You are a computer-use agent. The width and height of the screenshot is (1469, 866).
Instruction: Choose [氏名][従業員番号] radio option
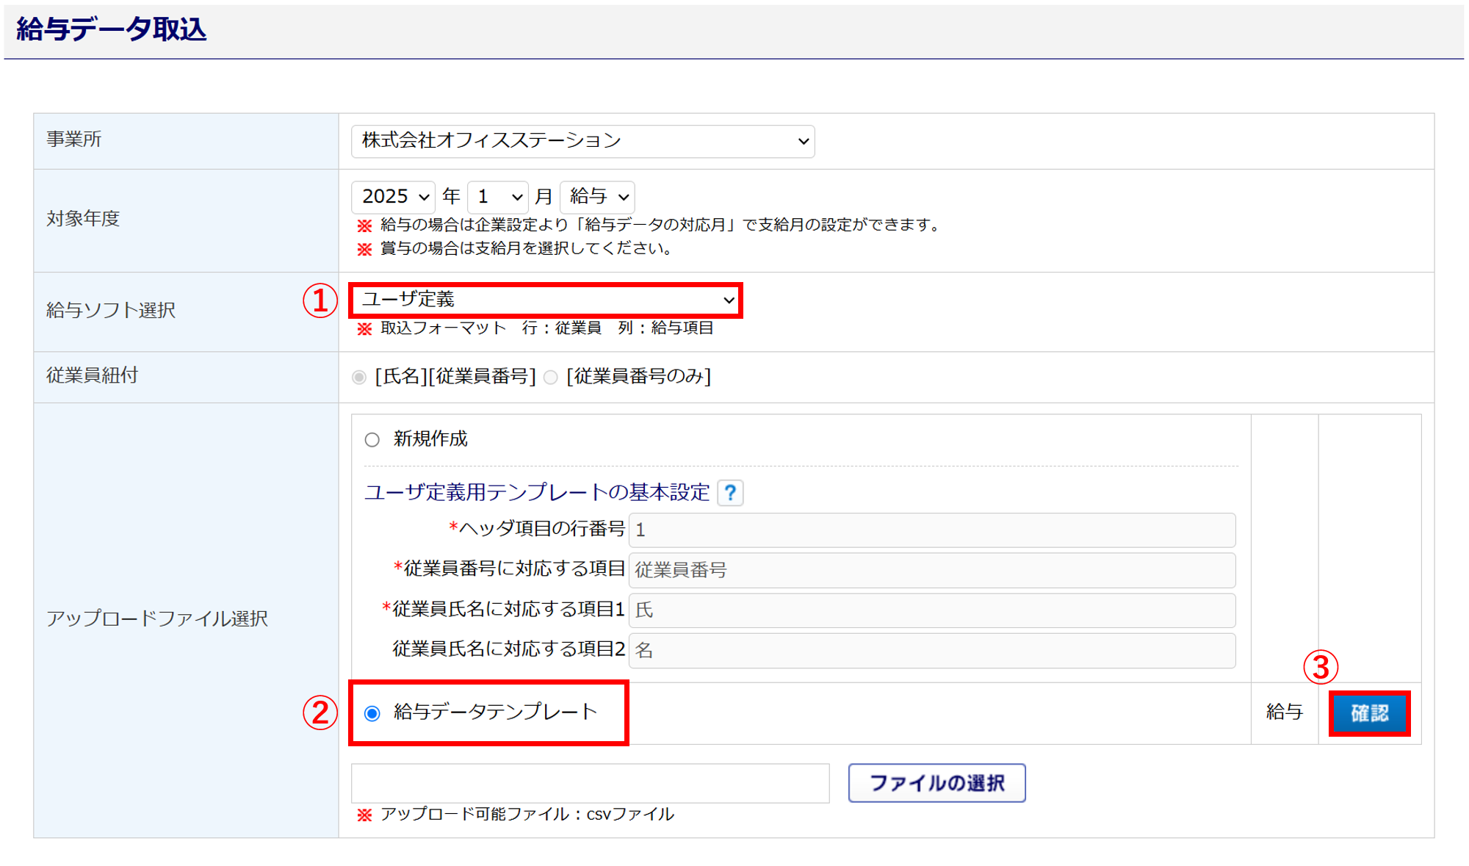click(359, 378)
